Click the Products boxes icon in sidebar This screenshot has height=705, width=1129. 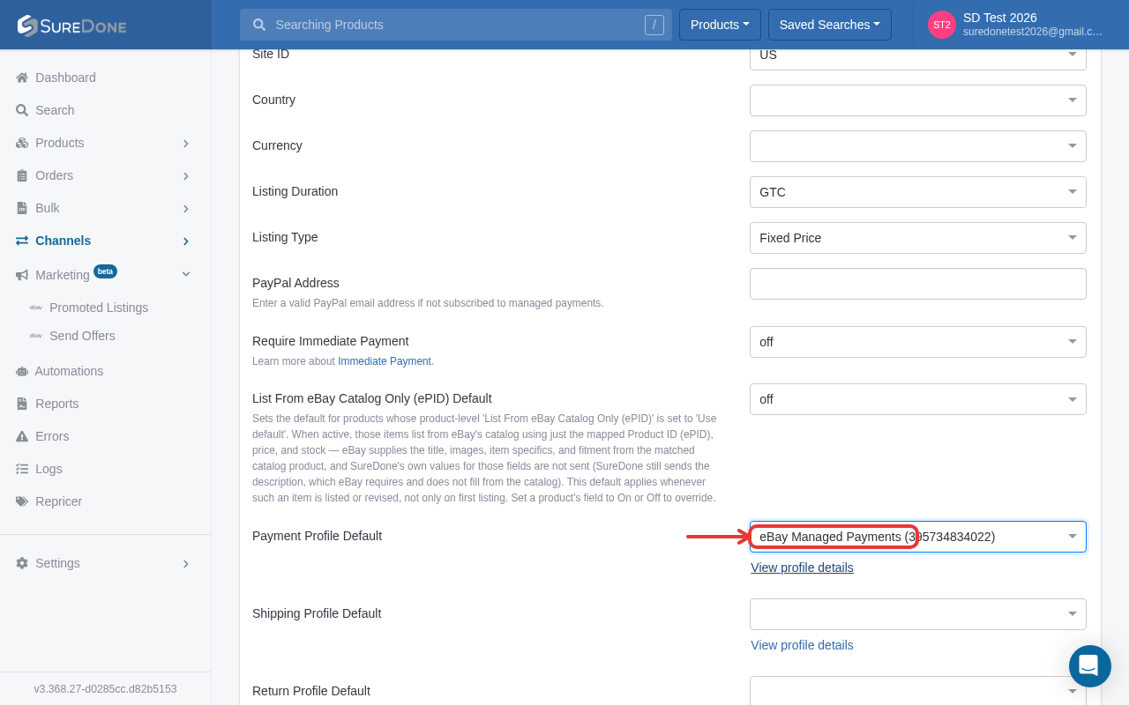[x=22, y=143]
